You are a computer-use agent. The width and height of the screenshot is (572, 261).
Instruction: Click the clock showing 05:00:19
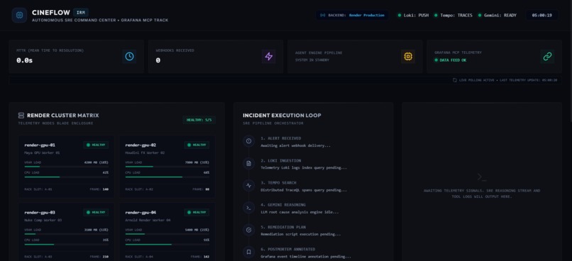tap(541, 16)
